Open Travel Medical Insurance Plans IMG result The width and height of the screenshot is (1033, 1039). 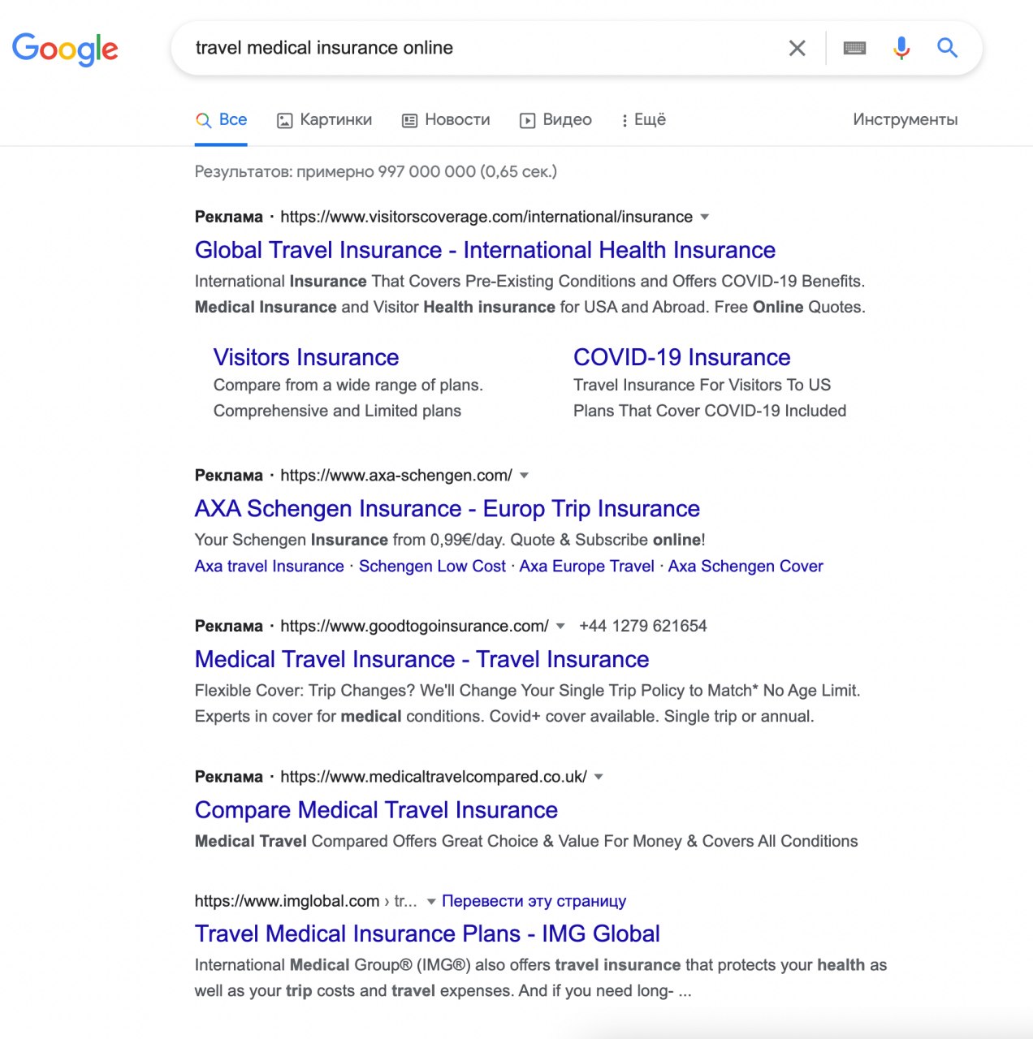coord(427,933)
